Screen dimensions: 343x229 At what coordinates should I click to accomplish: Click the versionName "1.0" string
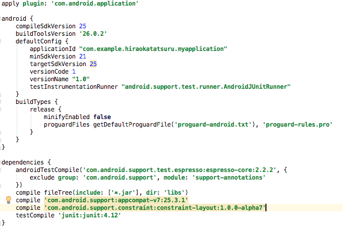(x=81, y=79)
